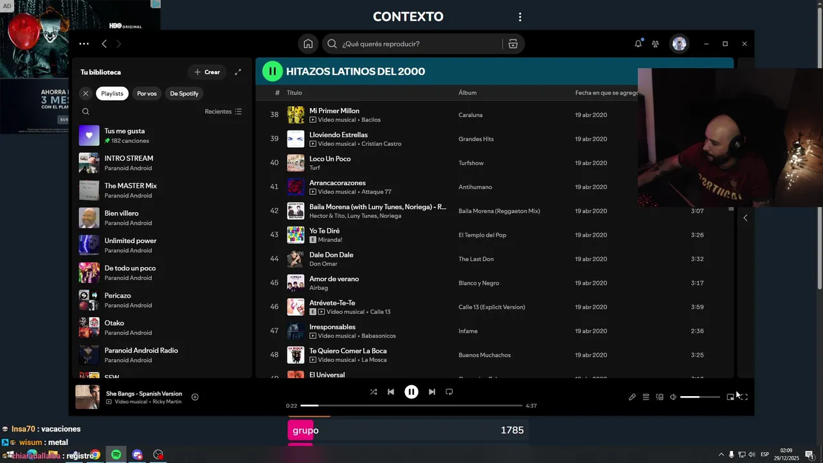This screenshot has height=463, width=823.
Task: Open the notifications bell in Spotify
Action: click(638, 44)
